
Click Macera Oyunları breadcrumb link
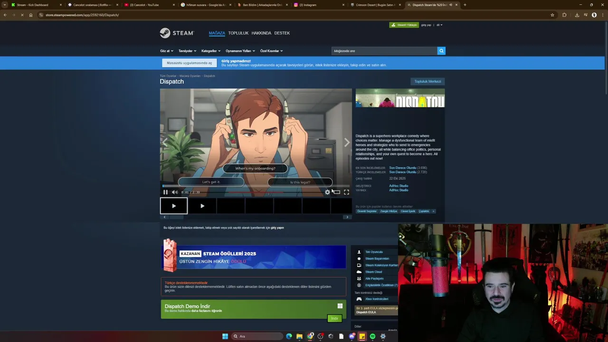[190, 76]
